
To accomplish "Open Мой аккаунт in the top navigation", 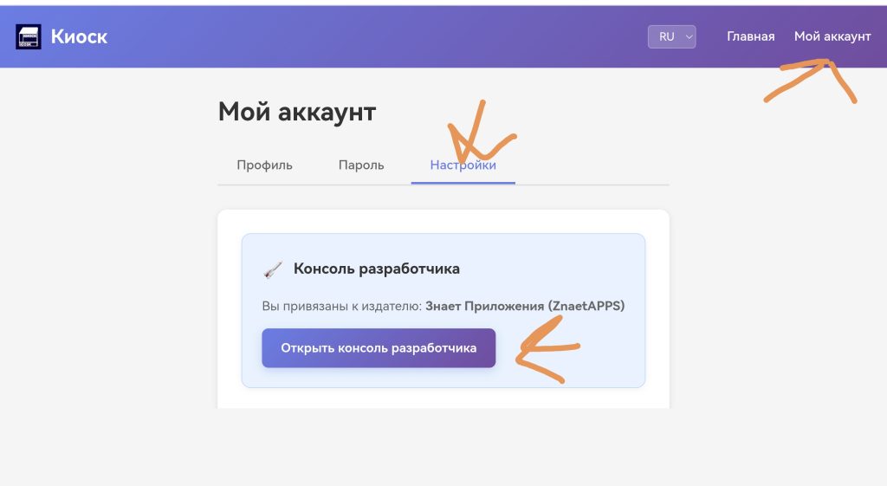I will (x=832, y=36).
